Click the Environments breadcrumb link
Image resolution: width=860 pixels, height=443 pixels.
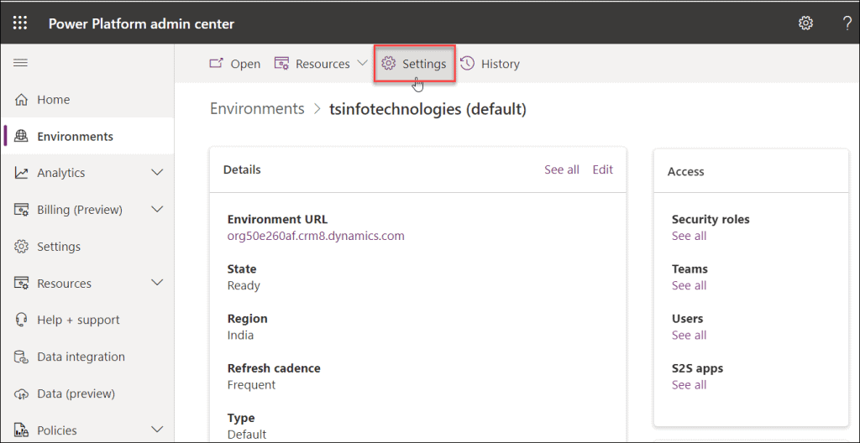pos(257,108)
